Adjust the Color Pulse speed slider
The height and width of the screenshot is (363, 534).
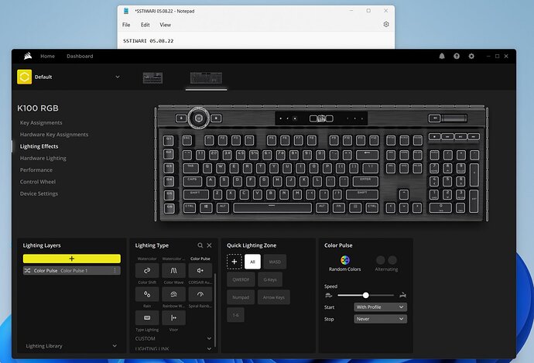365,295
